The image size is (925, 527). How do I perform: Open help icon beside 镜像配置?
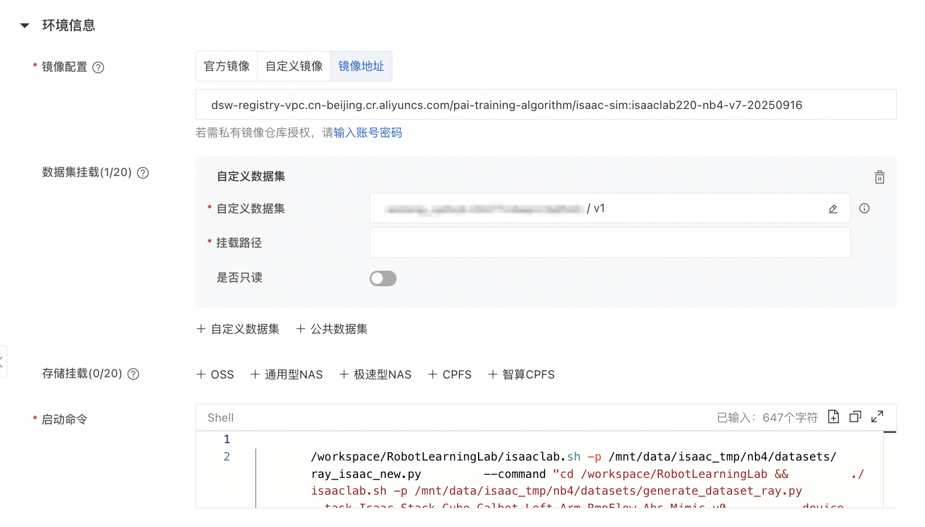tap(98, 68)
